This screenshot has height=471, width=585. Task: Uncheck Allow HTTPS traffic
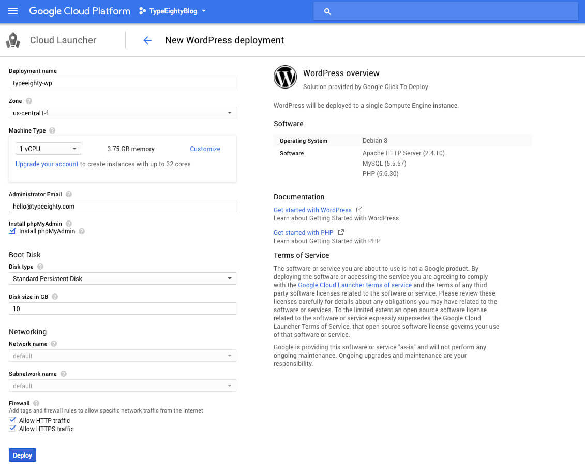(x=12, y=429)
